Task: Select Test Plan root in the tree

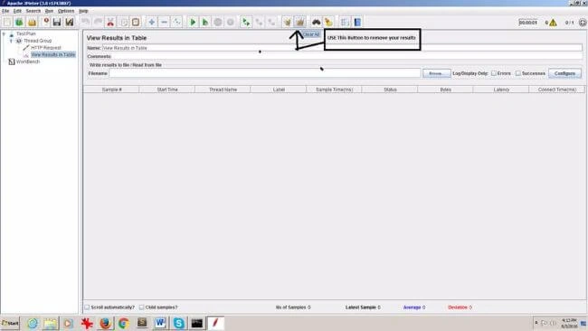Action: coord(26,33)
